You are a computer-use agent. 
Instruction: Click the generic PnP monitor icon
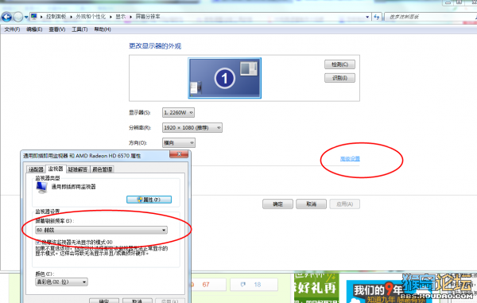41,188
